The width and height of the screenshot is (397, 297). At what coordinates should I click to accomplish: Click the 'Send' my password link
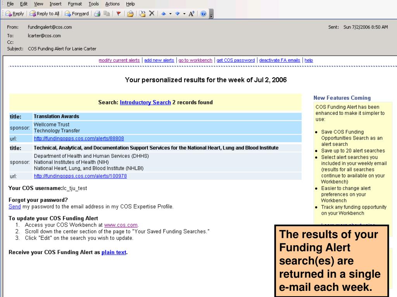[x=15, y=207]
